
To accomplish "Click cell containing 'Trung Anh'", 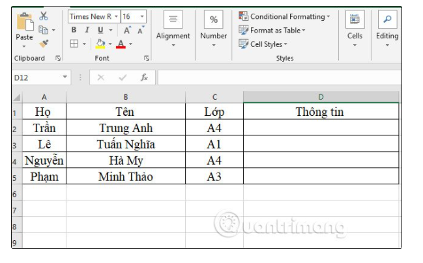I will [x=126, y=128].
